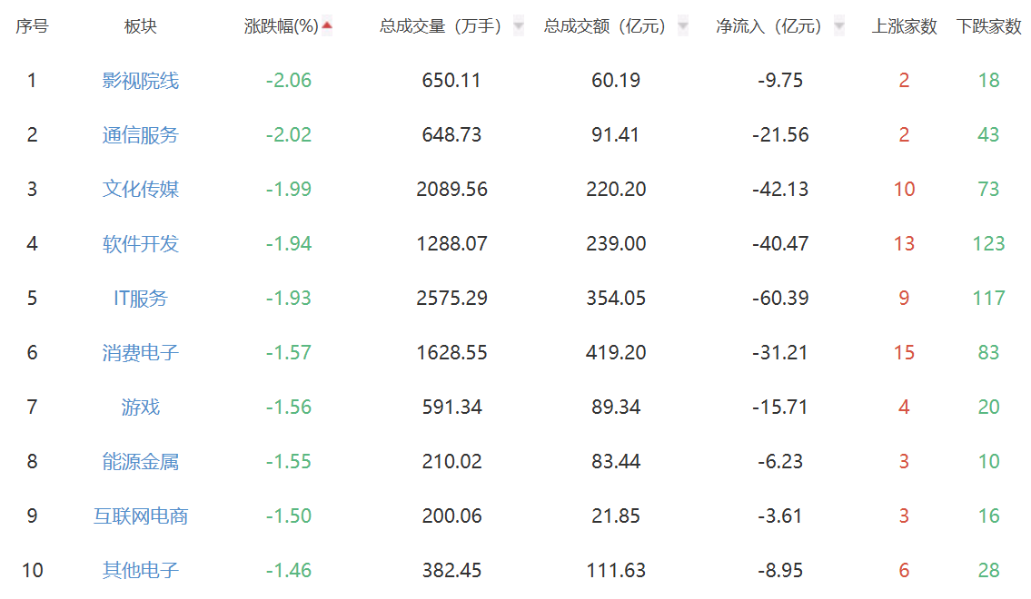Screen dimensions: 1031x599
Task: Click sort arrow next to 总成交额
Action: point(683,26)
